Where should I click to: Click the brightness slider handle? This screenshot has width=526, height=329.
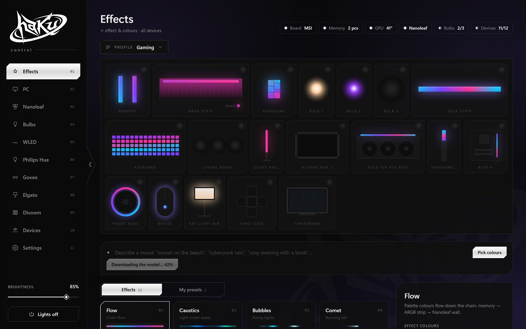66,297
